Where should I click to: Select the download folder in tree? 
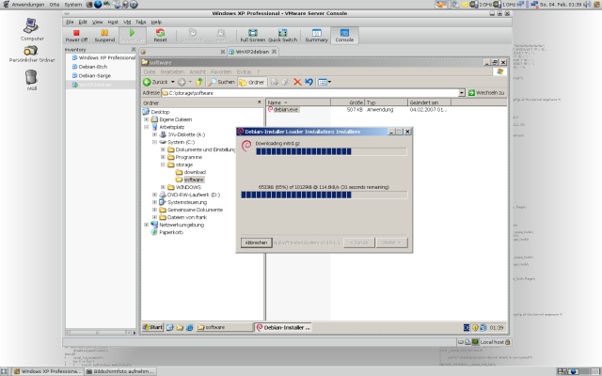pyautogui.click(x=195, y=172)
